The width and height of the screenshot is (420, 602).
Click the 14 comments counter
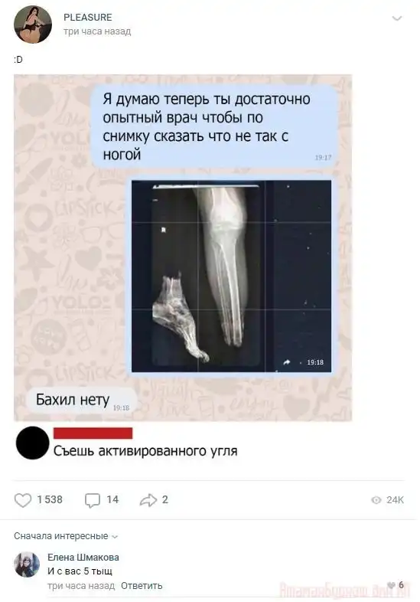coord(112,499)
